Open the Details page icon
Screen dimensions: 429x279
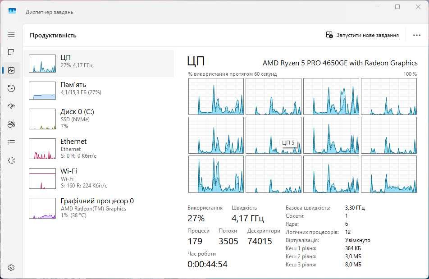11,142
